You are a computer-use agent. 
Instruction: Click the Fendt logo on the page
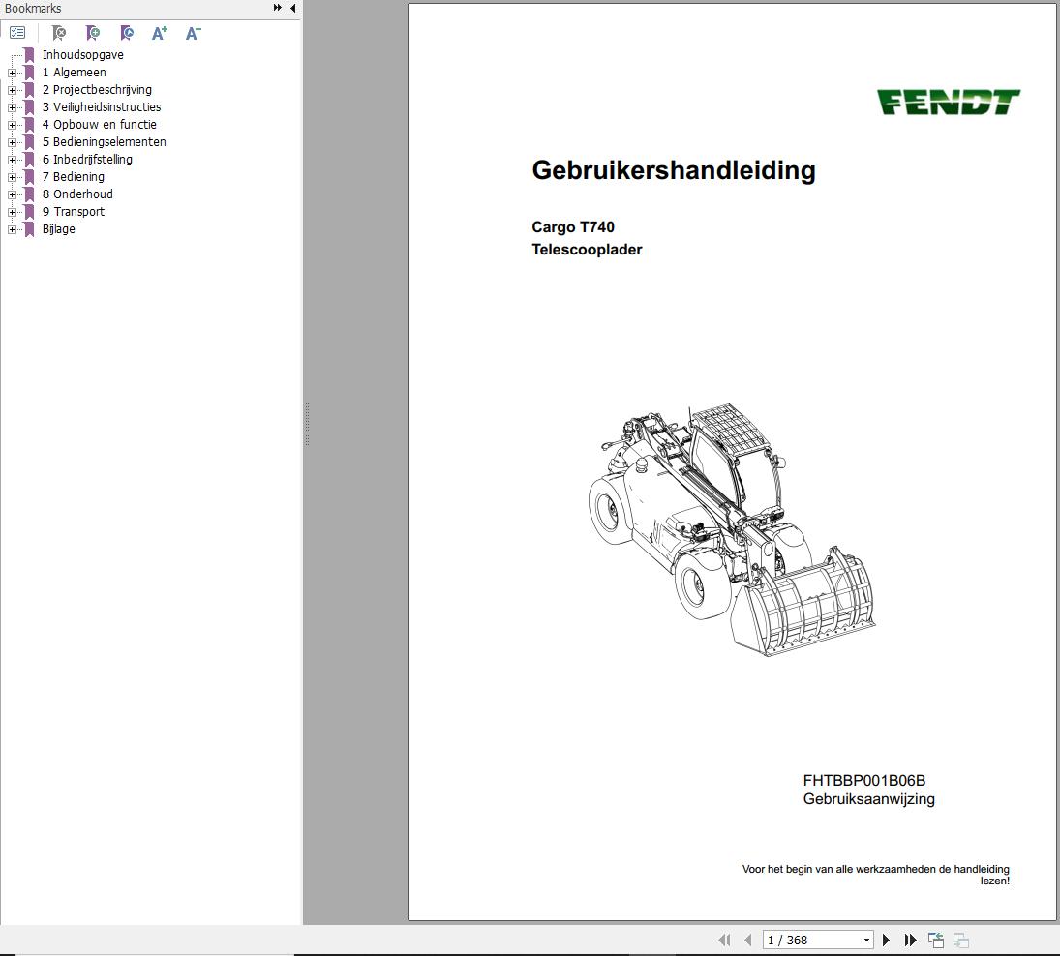[x=949, y=102]
